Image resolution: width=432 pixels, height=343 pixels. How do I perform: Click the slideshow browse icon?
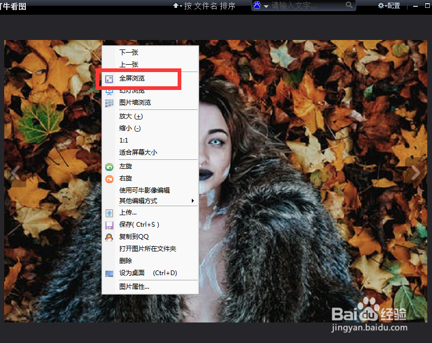(x=109, y=92)
